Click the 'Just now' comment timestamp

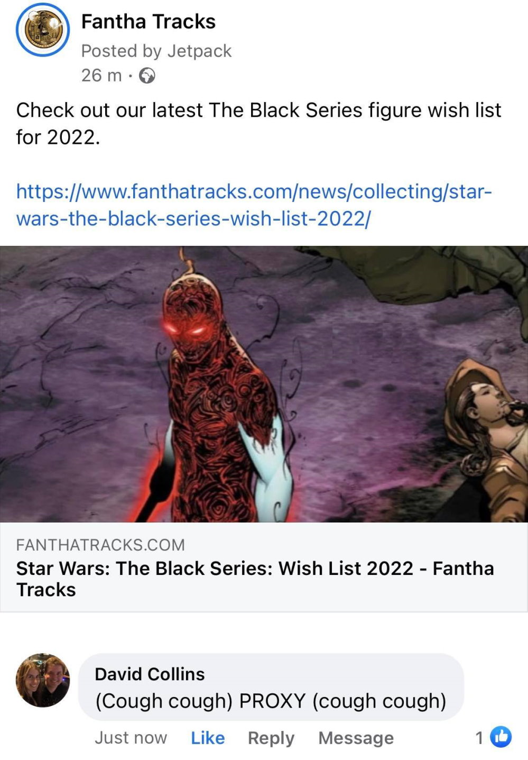point(131,737)
